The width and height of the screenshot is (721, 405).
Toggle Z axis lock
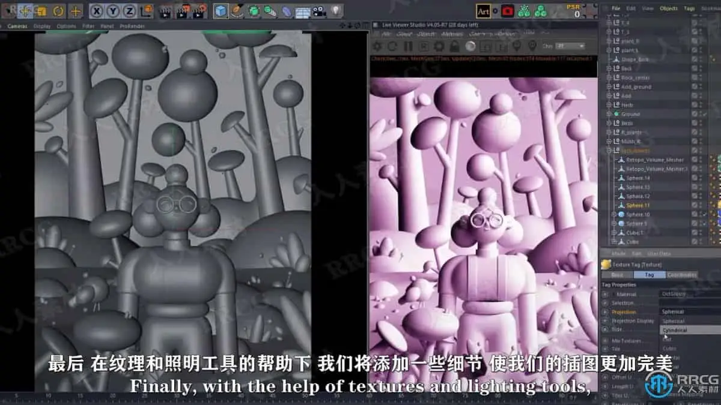click(x=129, y=11)
